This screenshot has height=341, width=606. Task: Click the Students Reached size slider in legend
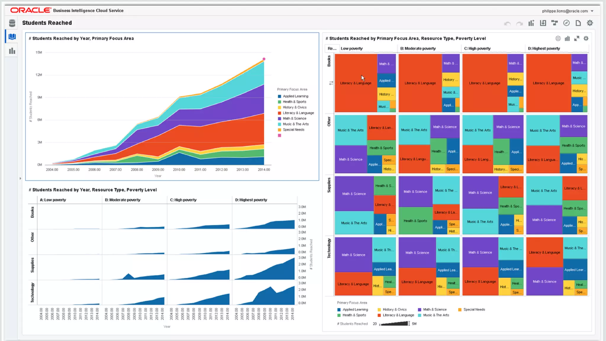point(394,324)
